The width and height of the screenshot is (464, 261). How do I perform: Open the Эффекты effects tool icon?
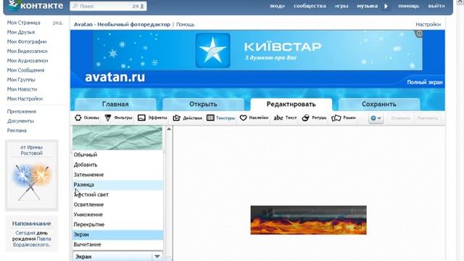pyautogui.click(x=141, y=117)
